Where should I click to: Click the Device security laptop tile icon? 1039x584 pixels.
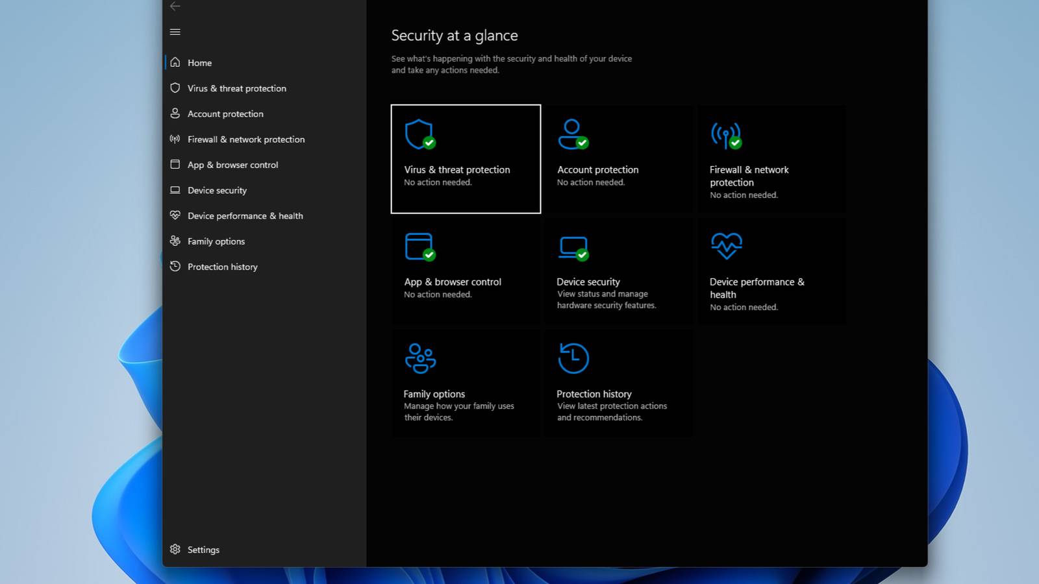point(573,247)
